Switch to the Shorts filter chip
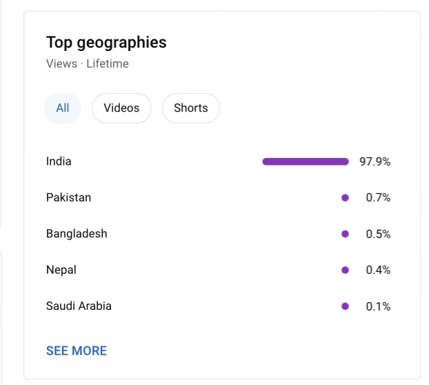 click(x=191, y=108)
